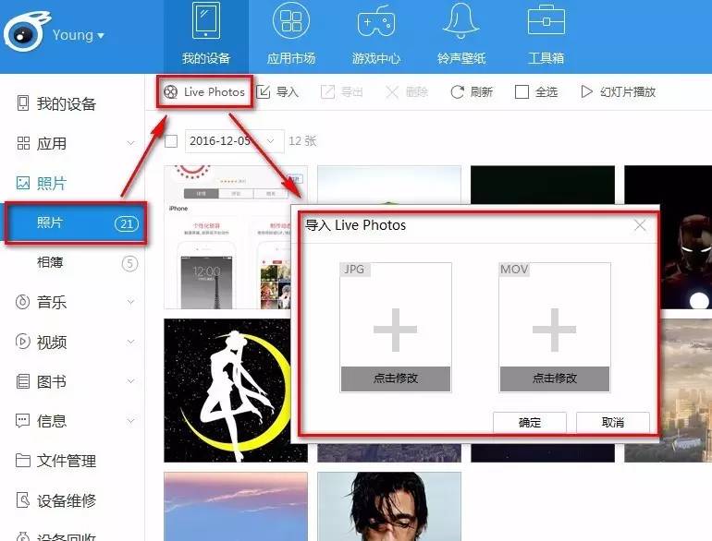This screenshot has height=541, width=712.
Task: Open the 应用市场 tab
Action: pyautogui.click(x=291, y=36)
